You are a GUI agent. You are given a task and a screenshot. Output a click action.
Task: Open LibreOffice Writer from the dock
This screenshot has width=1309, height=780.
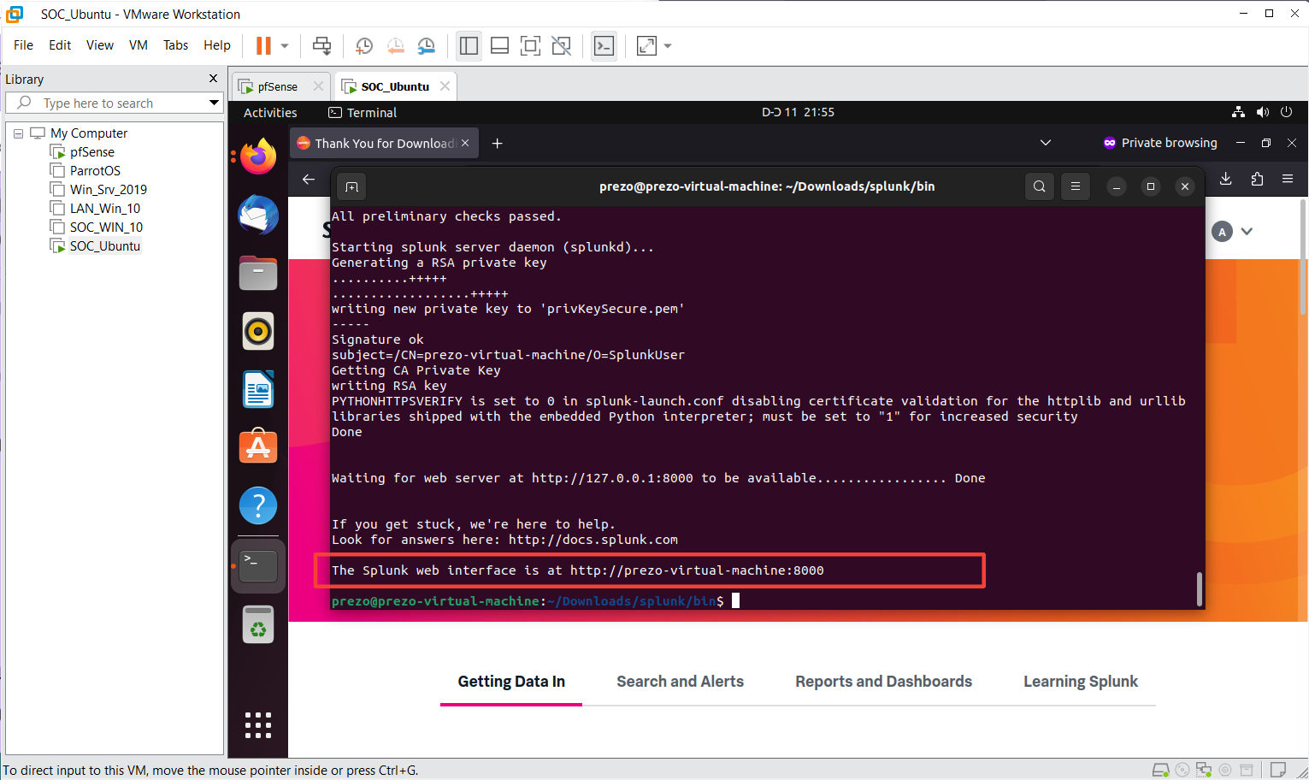click(x=258, y=389)
